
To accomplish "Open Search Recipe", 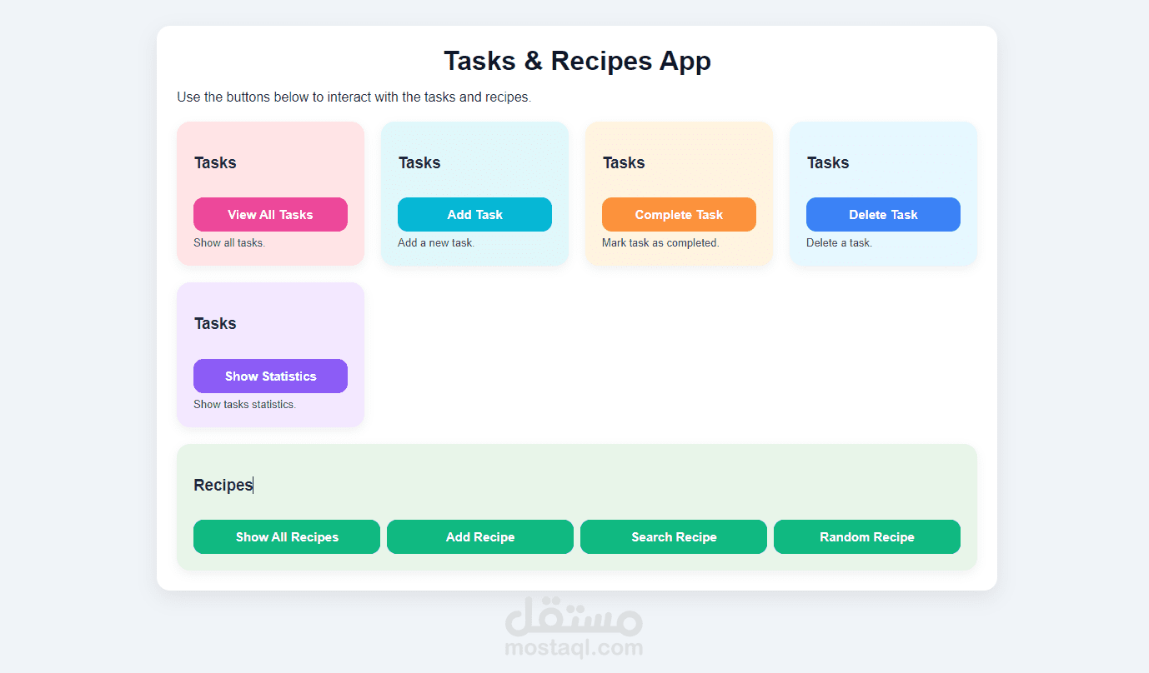I will 673,536.
